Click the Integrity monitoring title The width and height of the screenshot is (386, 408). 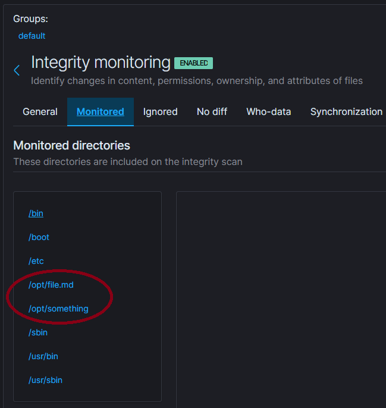[x=101, y=63]
